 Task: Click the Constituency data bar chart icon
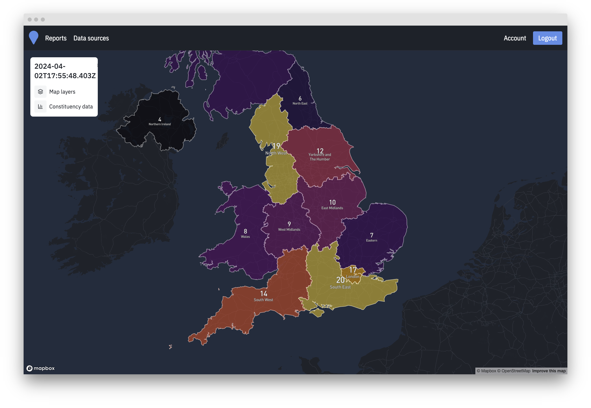pyautogui.click(x=40, y=106)
